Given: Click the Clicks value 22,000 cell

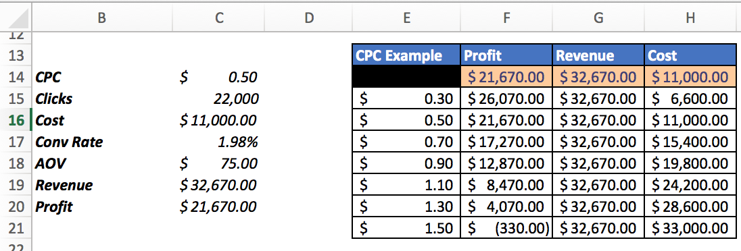Looking at the screenshot, I should coord(218,99).
